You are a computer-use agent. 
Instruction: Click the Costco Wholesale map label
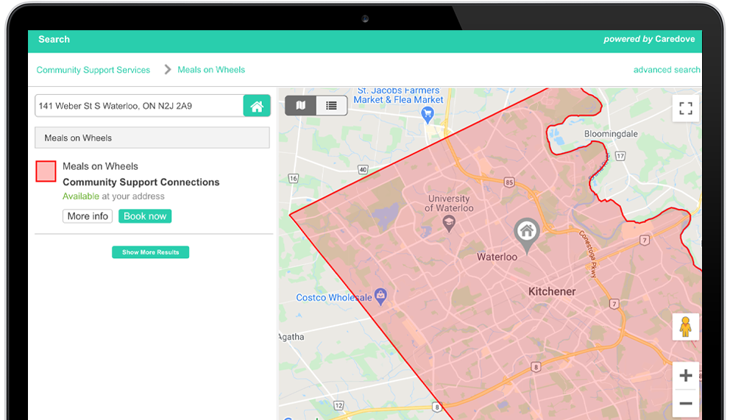(x=334, y=298)
